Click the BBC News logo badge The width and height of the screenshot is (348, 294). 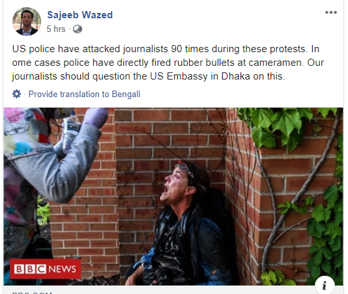pyautogui.click(x=45, y=269)
